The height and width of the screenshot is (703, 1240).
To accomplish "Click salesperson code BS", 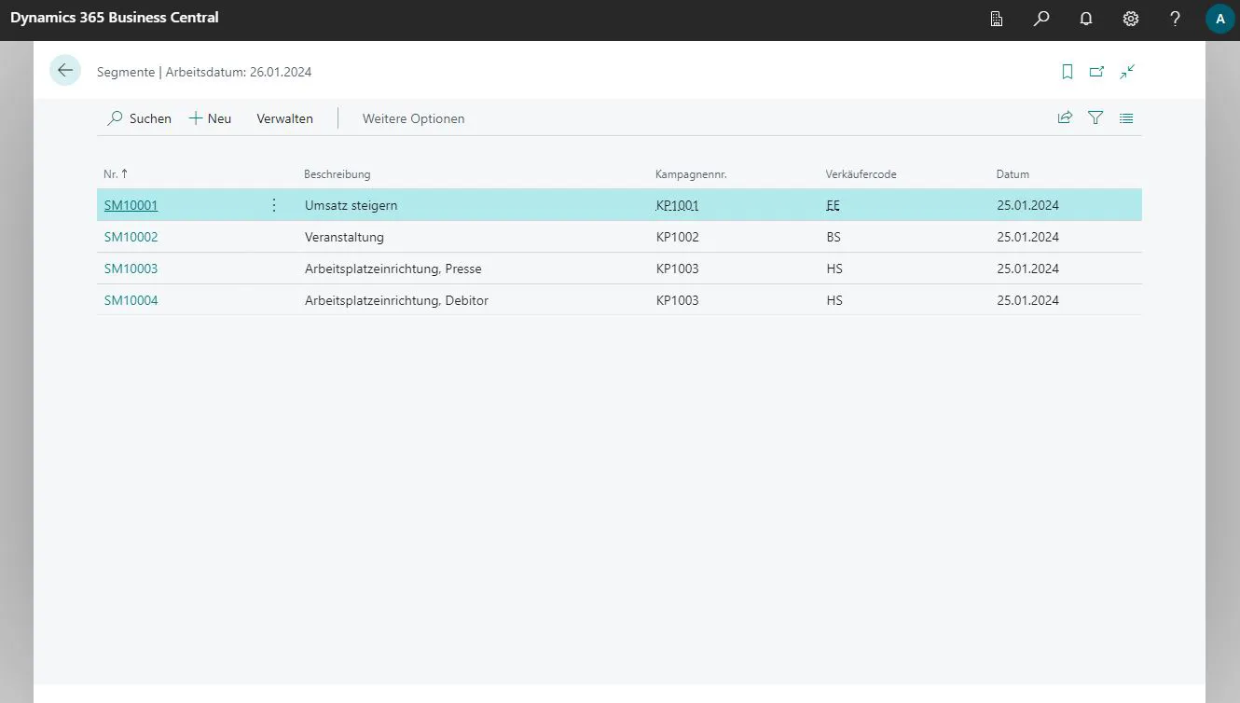I will [x=834, y=237].
